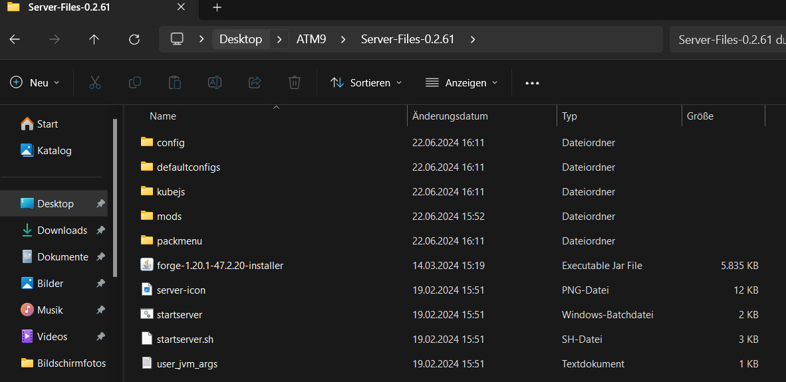Click the Windows-Batchdatei type cell
Screen dimensions: 786x382
point(608,315)
